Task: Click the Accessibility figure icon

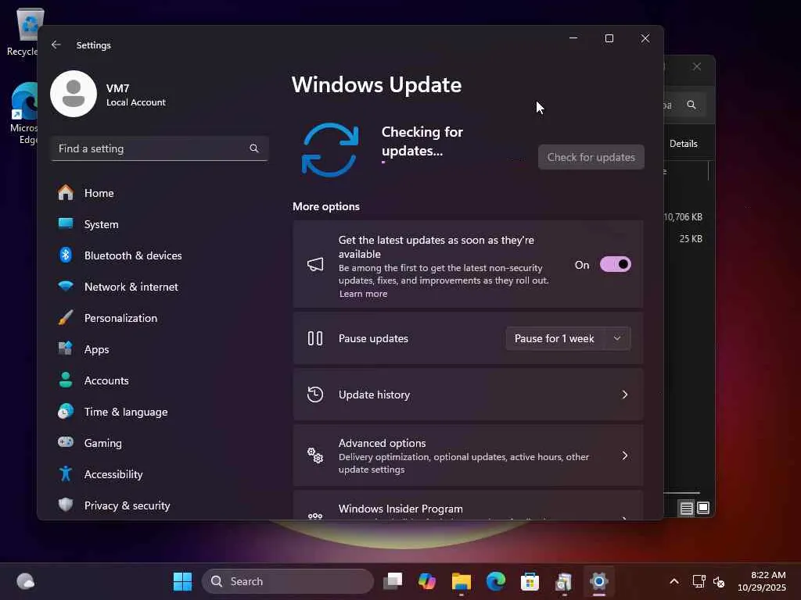Action: (x=66, y=474)
